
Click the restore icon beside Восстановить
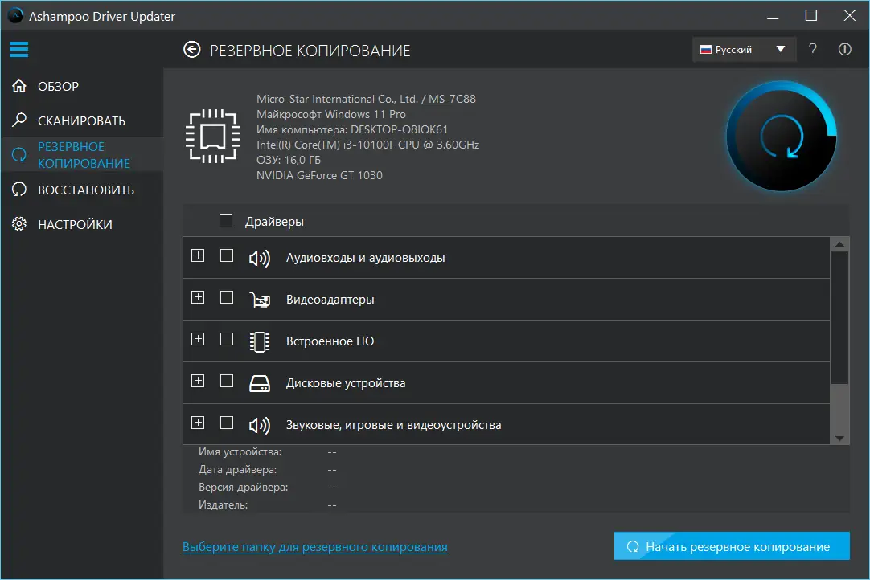[x=19, y=190]
